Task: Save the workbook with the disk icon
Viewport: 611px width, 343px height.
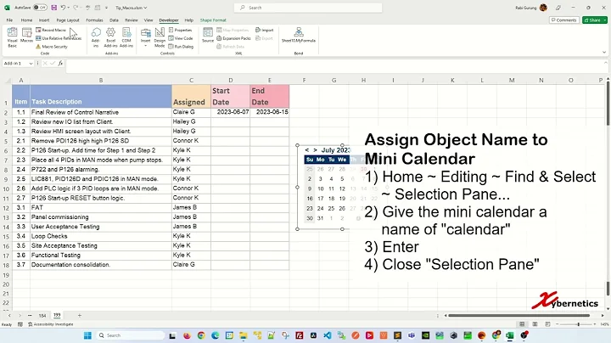Action: tap(53, 8)
